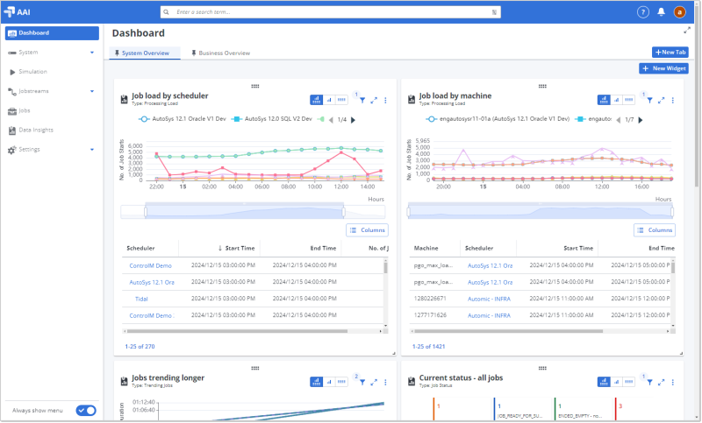Click left handle of scheduler time range slider

(x=146, y=212)
